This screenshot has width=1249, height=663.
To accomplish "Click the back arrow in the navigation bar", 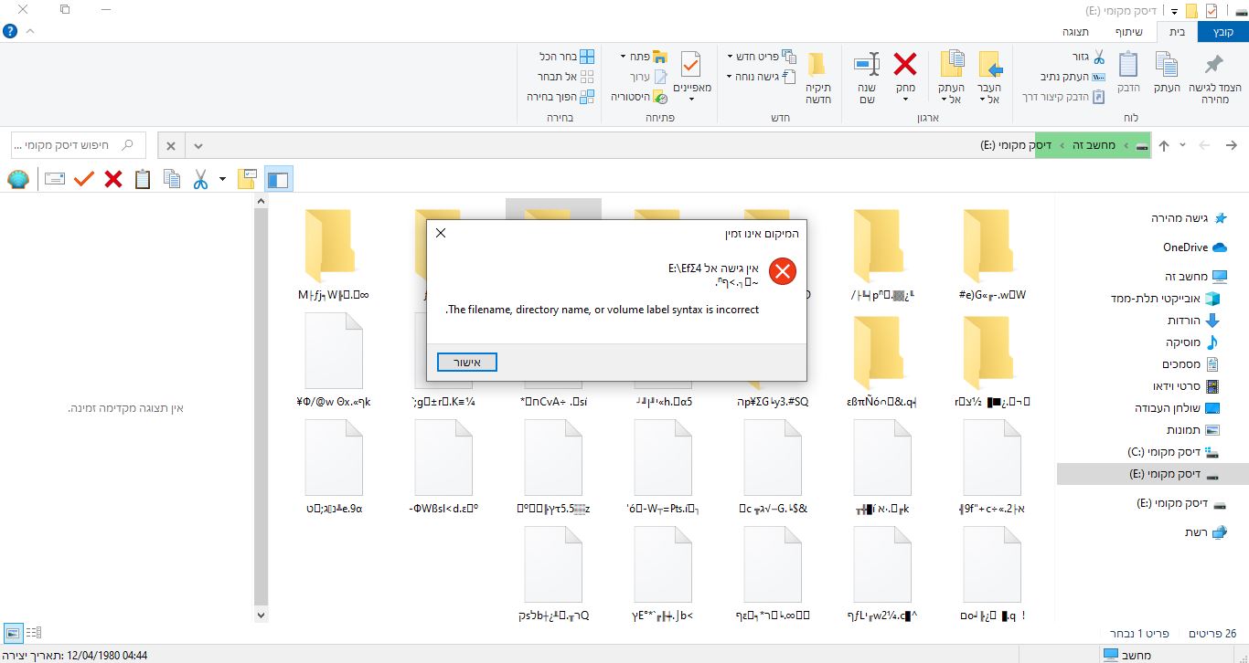I will (1231, 145).
